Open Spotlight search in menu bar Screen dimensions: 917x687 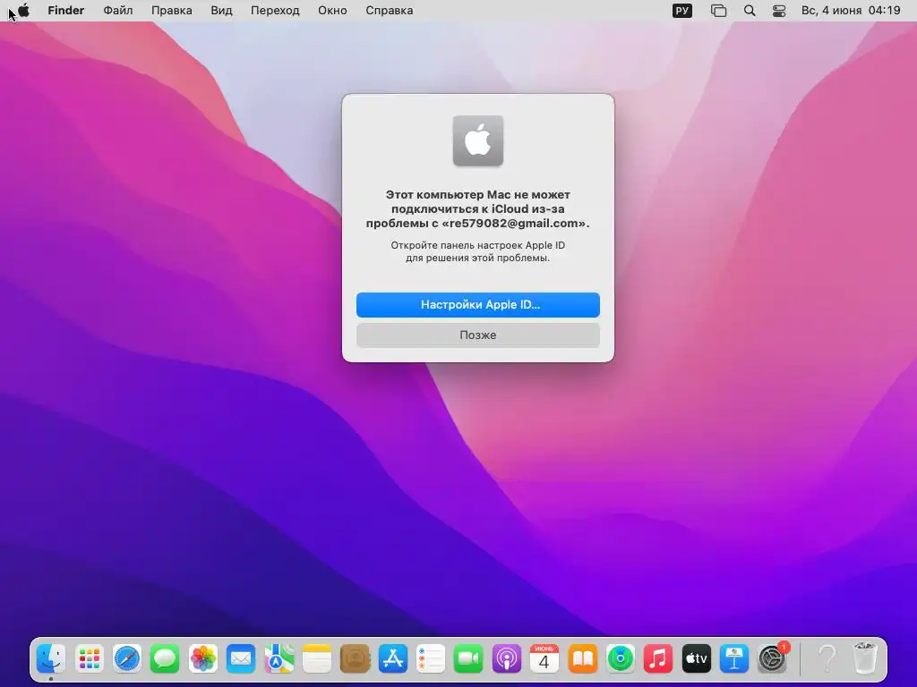click(750, 11)
